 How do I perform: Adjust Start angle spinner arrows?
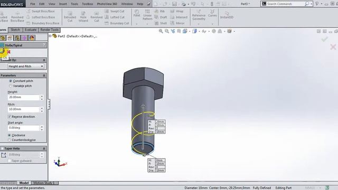(x=42, y=128)
